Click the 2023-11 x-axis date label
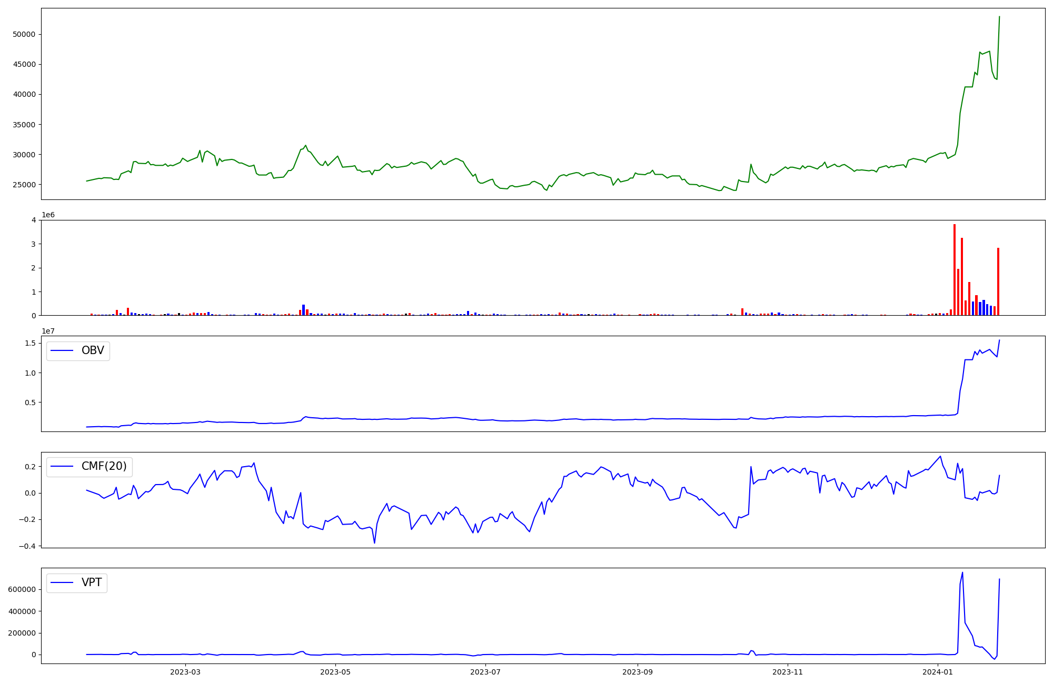Viewport: 1053px width, 684px height. 788,672
